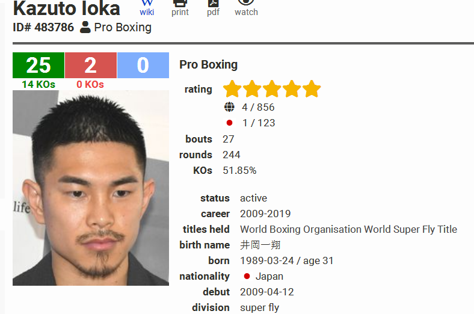Click the print icon
The width and height of the screenshot is (474, 314).
point(180,3)
